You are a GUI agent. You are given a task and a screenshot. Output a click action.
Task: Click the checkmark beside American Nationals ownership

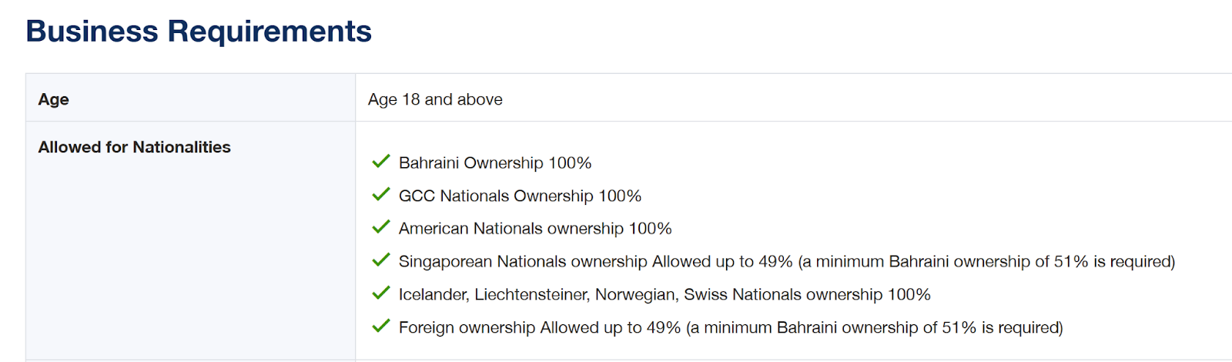click(380, 226)
